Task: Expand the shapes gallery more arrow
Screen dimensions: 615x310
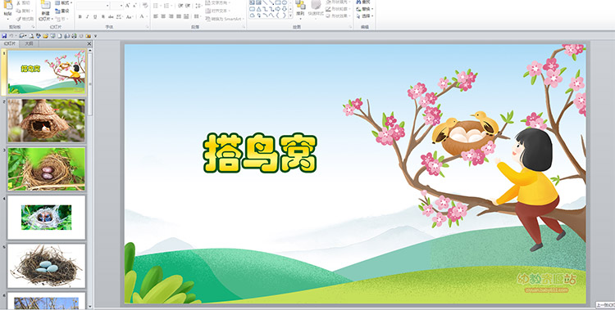Action: pos(290,16)
